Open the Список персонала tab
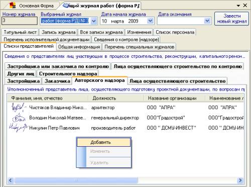The image size is (251, 187). point(175,32)
